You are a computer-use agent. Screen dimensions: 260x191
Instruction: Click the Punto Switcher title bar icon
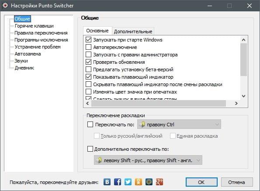(5, 6)
